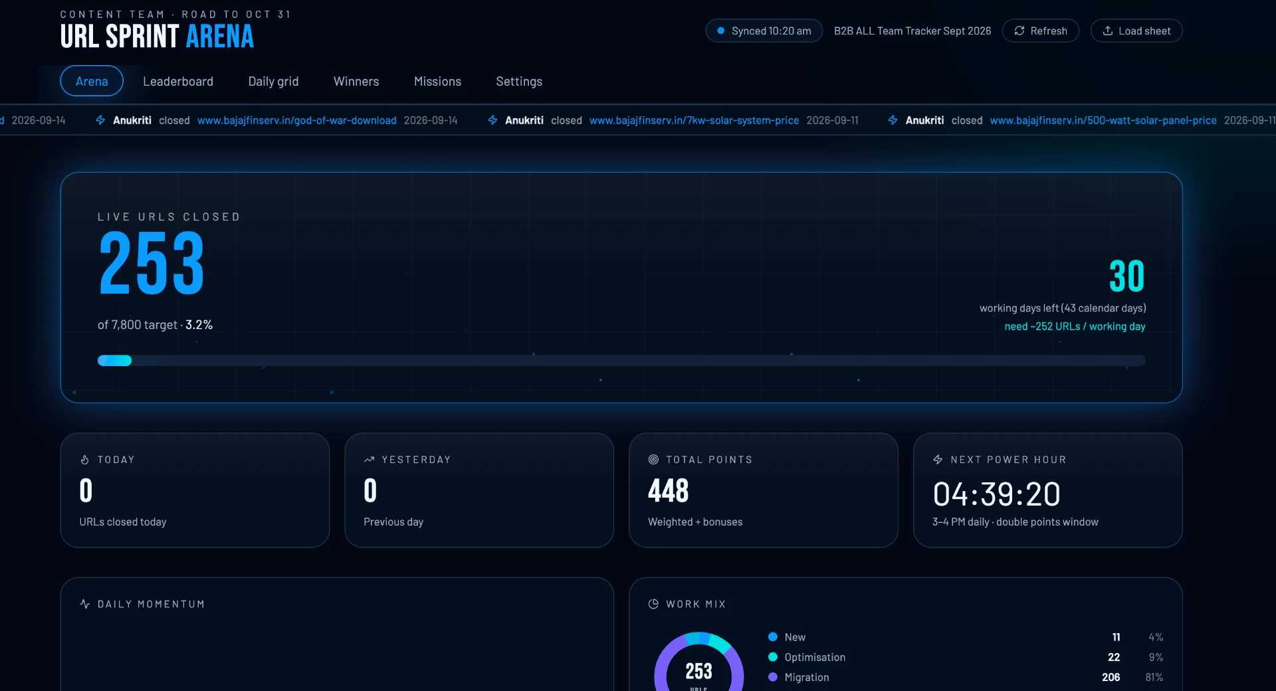1276x691 pixels.
Task: Click the Migration 81% value
Action: pyautogui.click(x=1154, y=677)
